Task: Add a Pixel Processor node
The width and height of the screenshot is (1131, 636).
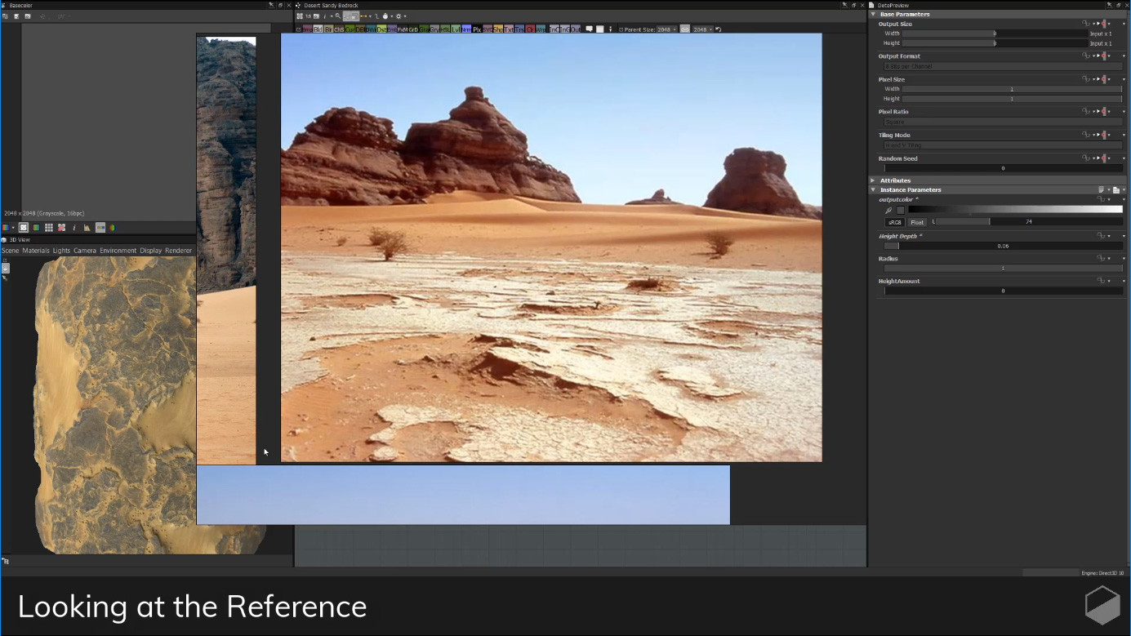Action: coord(477,29)
